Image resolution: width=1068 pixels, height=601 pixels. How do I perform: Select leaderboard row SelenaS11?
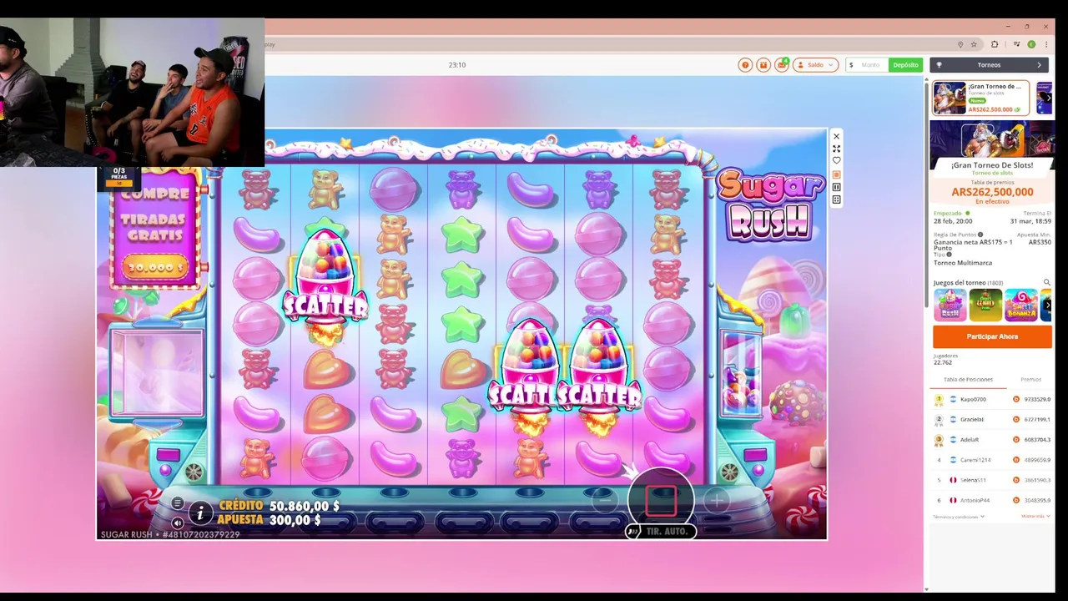point(992,480)
